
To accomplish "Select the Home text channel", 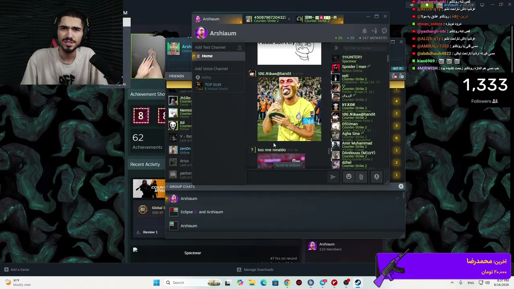I will (219, 56).
